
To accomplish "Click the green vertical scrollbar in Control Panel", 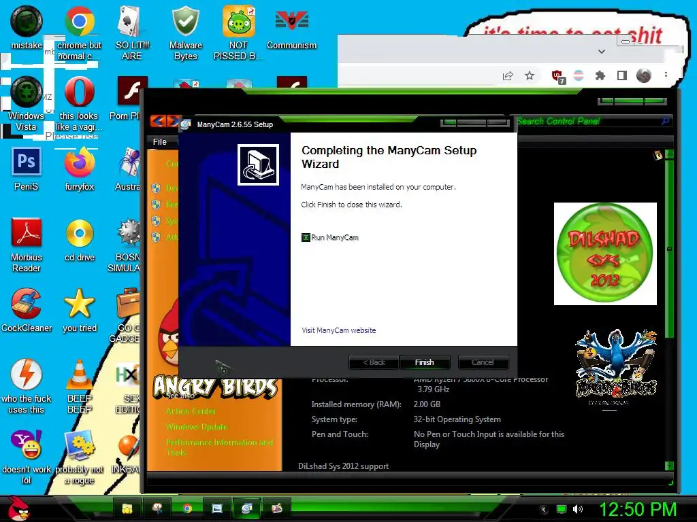I will pyautogui.click(x=670, y=249).
